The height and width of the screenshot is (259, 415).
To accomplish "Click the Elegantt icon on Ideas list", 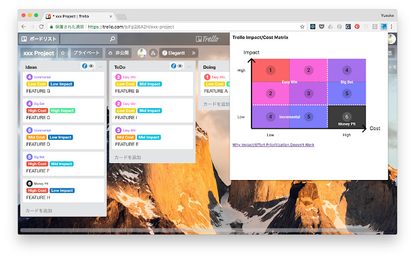I will tap(84, 66).
